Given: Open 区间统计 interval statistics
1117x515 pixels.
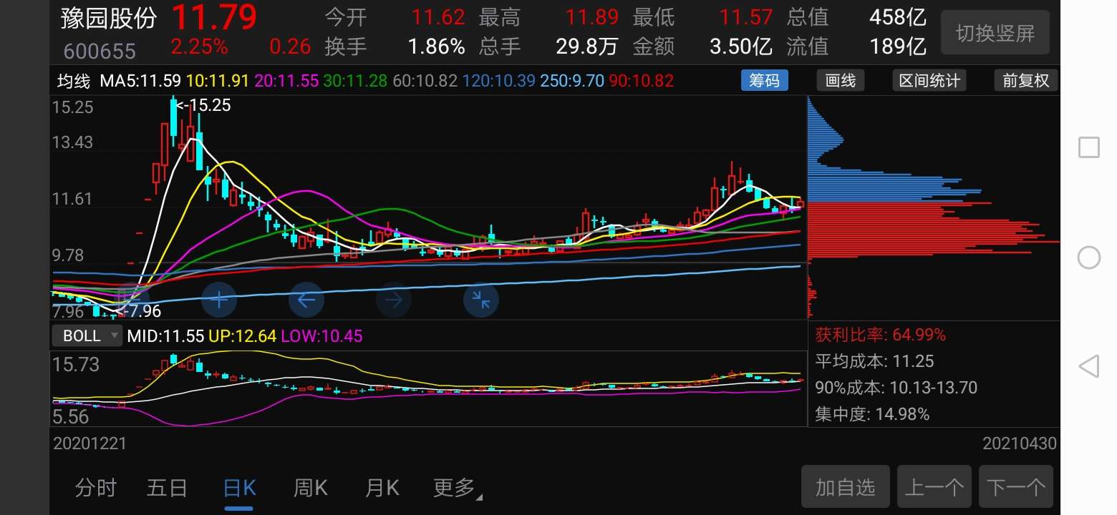Looking at the screenshot, I should click(930, 80).
